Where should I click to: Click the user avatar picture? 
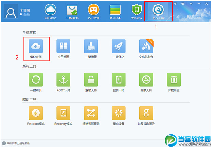point(11,11)
